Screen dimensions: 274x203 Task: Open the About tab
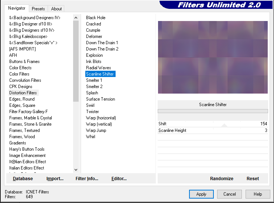pos(56,9)
